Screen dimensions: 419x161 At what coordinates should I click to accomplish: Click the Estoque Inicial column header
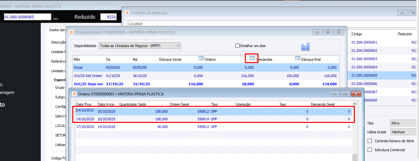pos(170,59)
